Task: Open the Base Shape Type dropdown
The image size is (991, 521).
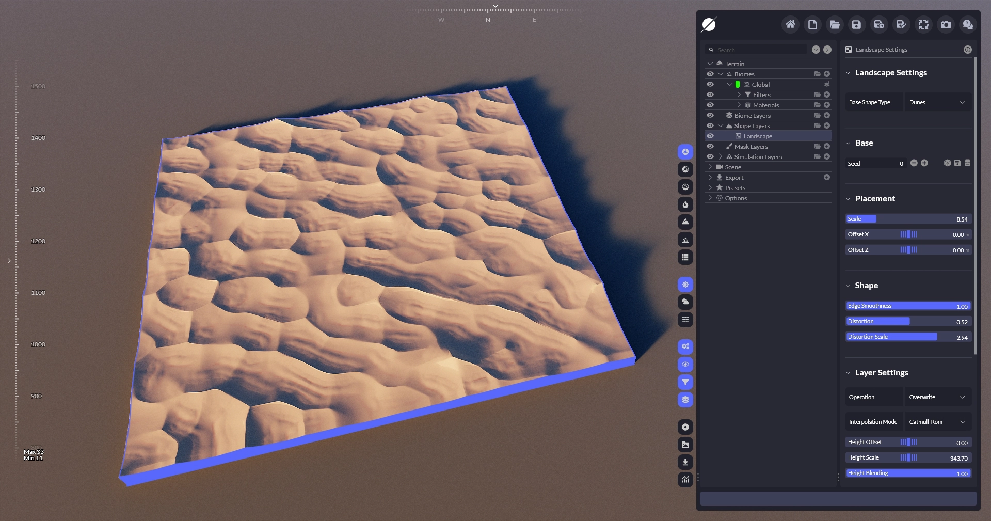Action: (937, 102)
